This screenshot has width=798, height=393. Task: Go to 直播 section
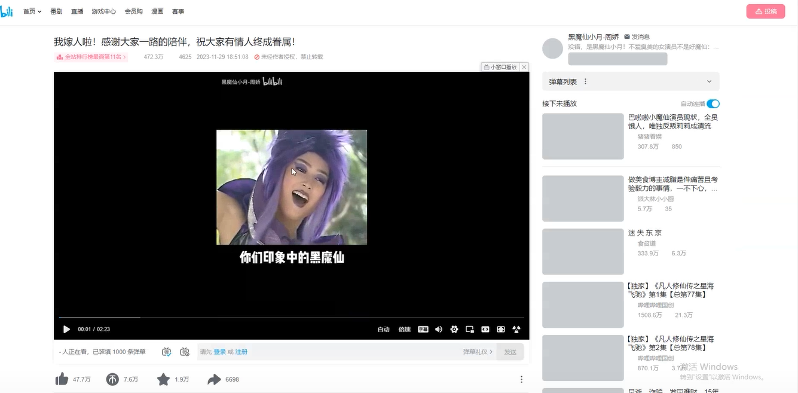pos(77,11)
